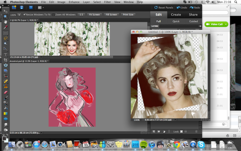This screenshot has width=241, height=151.
Task: Open the zoom percentage dropdown
Action: pyautogui.click(x=19, y=14)
